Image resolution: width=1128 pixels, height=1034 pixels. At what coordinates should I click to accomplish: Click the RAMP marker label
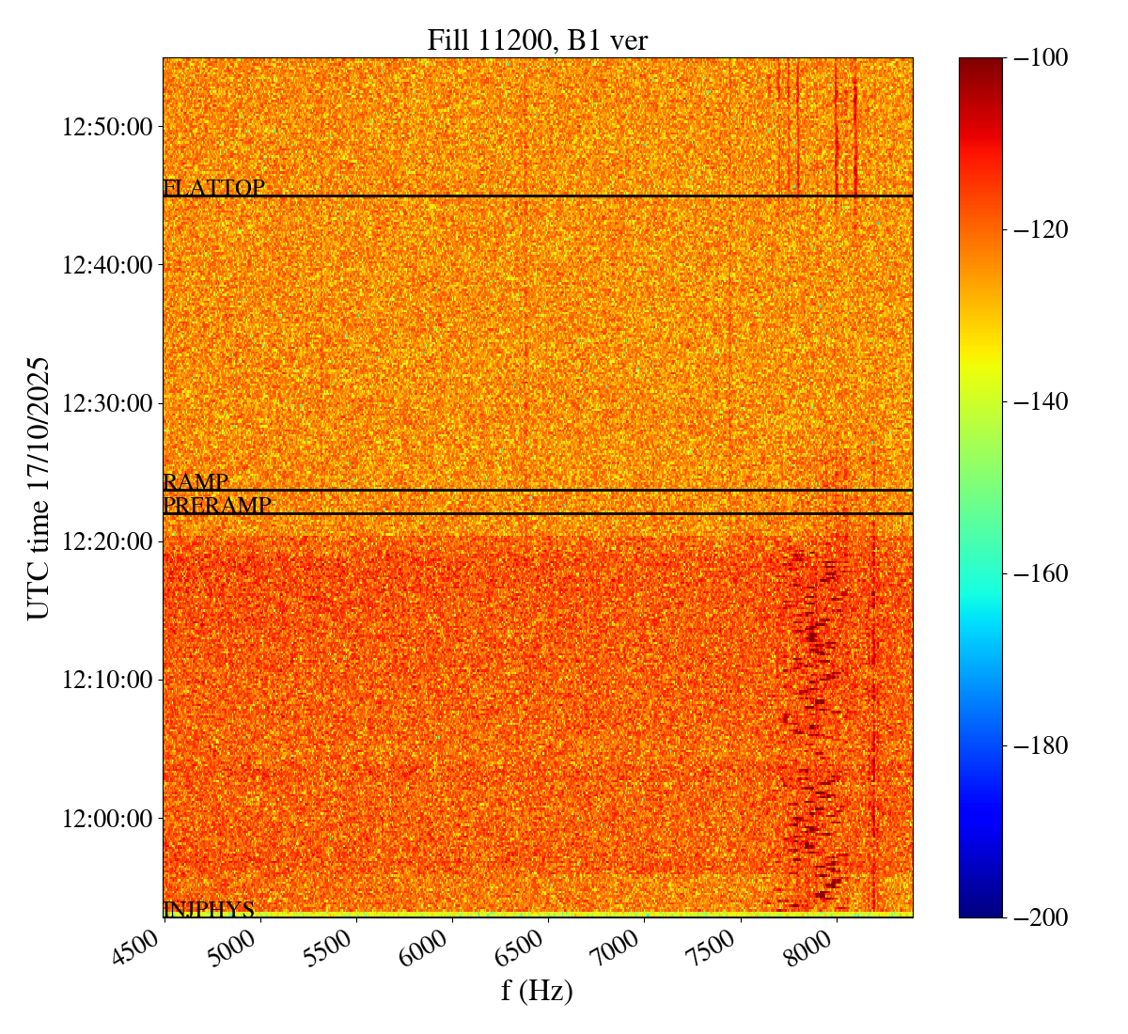tap(196, 482)
